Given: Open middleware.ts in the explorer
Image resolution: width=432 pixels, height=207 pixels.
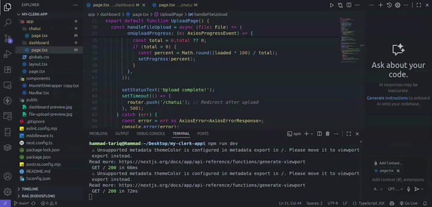Looking at the screenshot, I should tap(39, 136).
